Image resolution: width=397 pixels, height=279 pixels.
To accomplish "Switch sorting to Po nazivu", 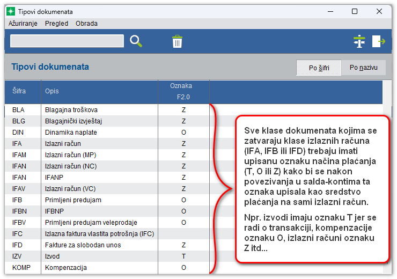I will (x=364, y=68).
